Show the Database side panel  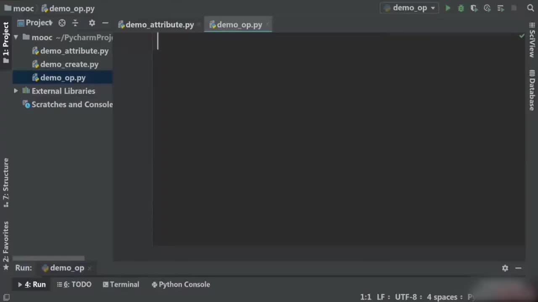tap(532, 90)
